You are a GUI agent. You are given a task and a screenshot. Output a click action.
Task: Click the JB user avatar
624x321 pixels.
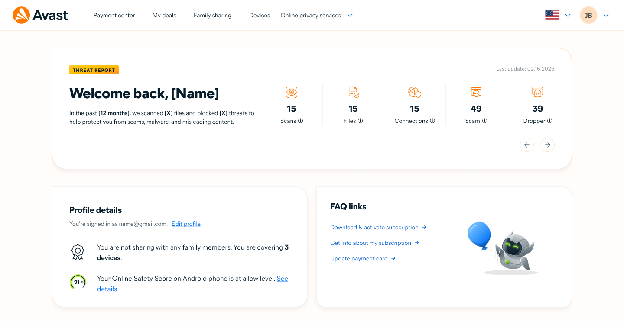(588, 15)
